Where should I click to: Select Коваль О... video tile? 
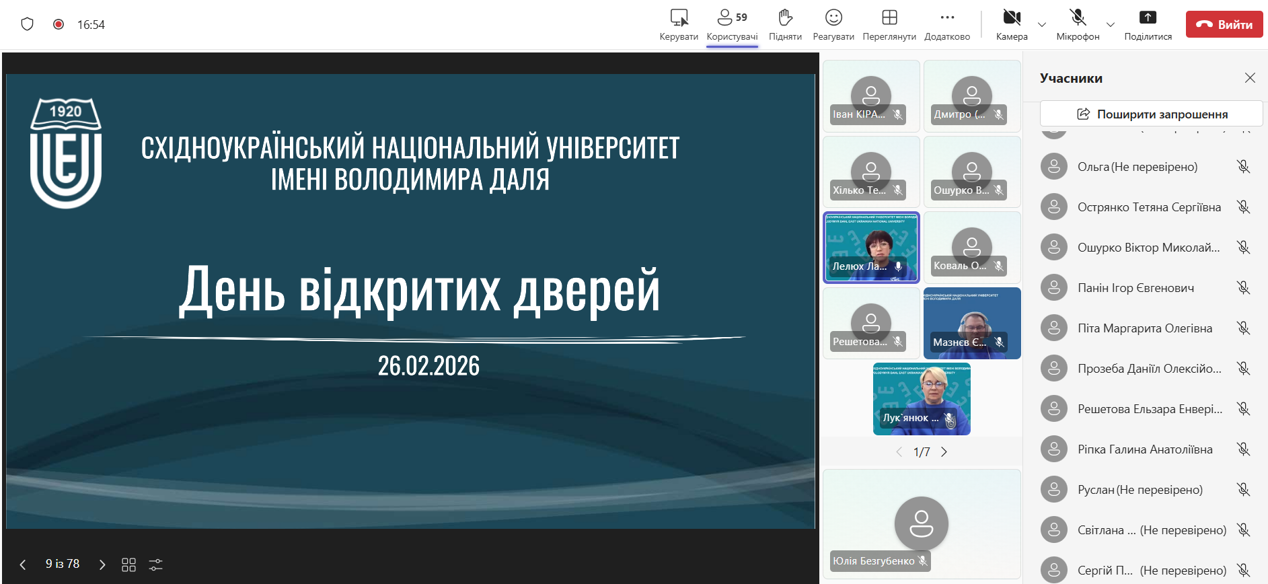[x=972, y=248]
